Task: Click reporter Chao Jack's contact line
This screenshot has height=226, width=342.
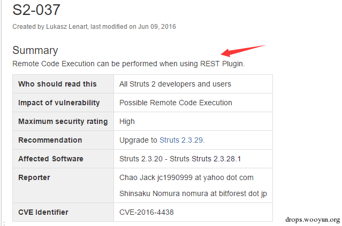Action: click(x=186, y=177)
